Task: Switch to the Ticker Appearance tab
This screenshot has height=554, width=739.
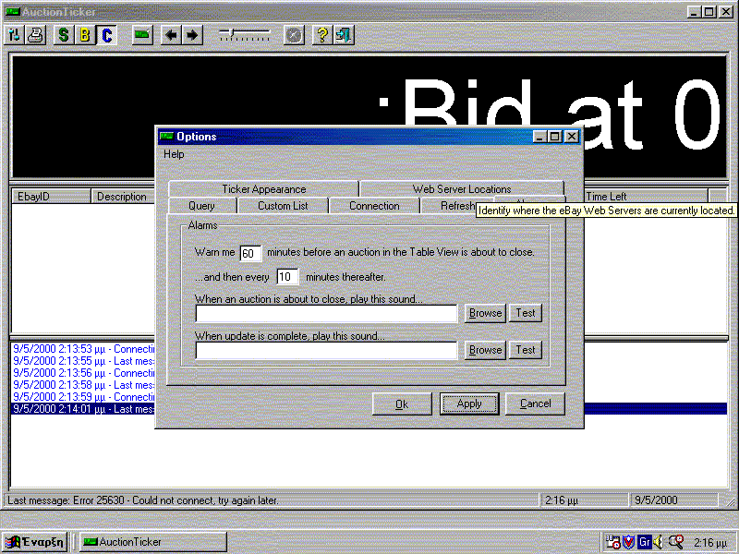Action: tap(264, 189)
